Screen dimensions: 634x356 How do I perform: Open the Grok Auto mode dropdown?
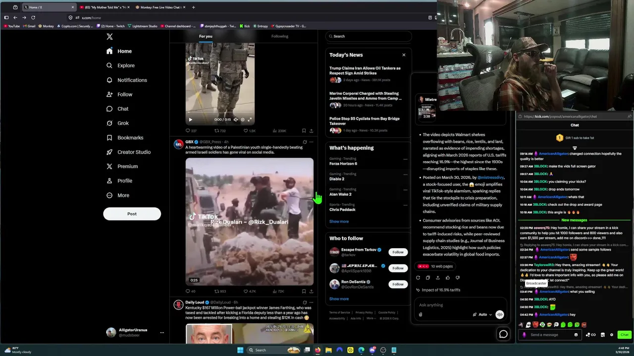click(482, 314)
